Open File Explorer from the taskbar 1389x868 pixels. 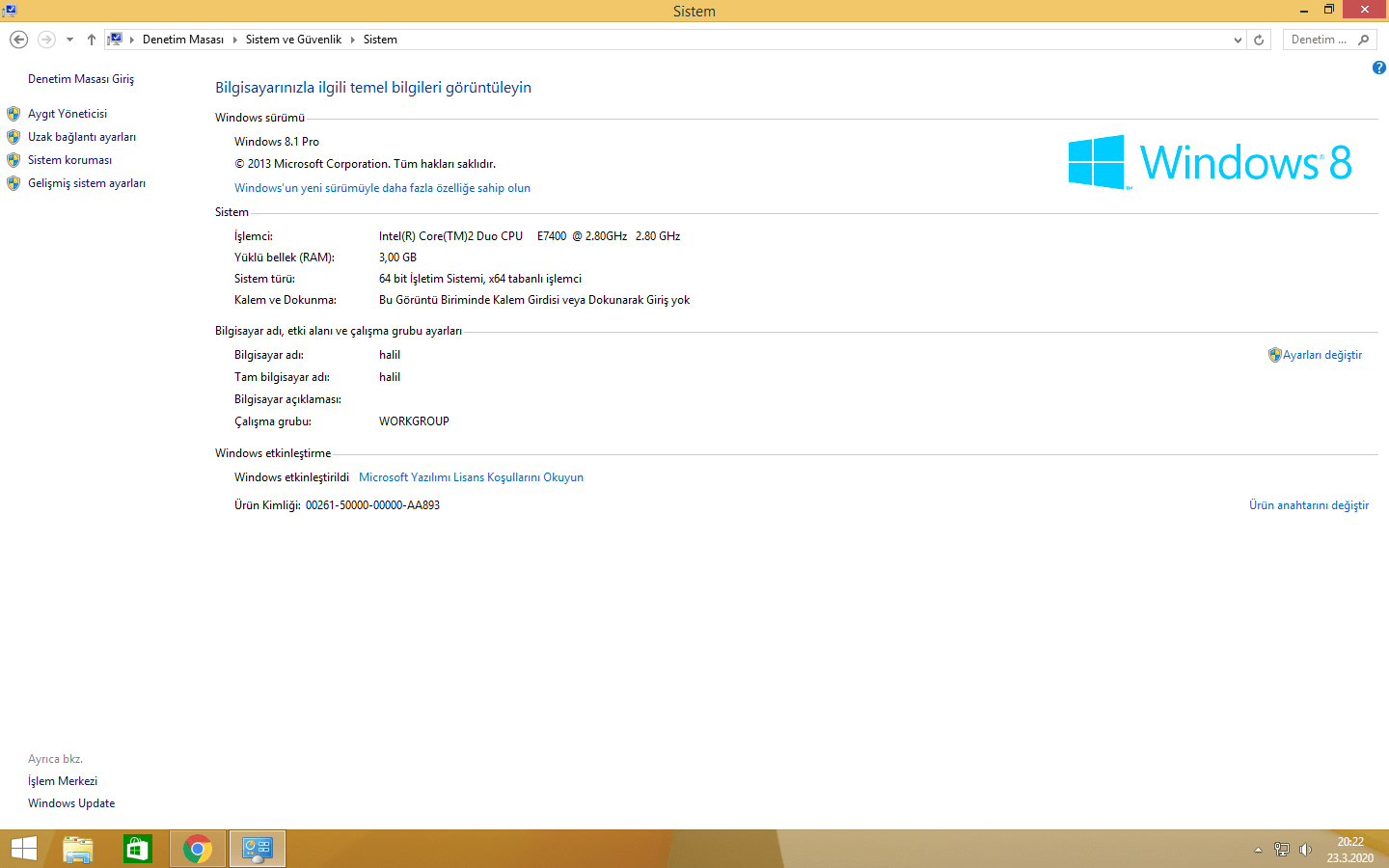[78, 849]
